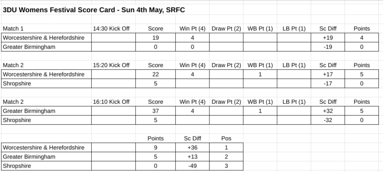Select Greater Birmingham's score of 37
The height and width of the screenshot is (172, 383).
(x=155, y=111)
